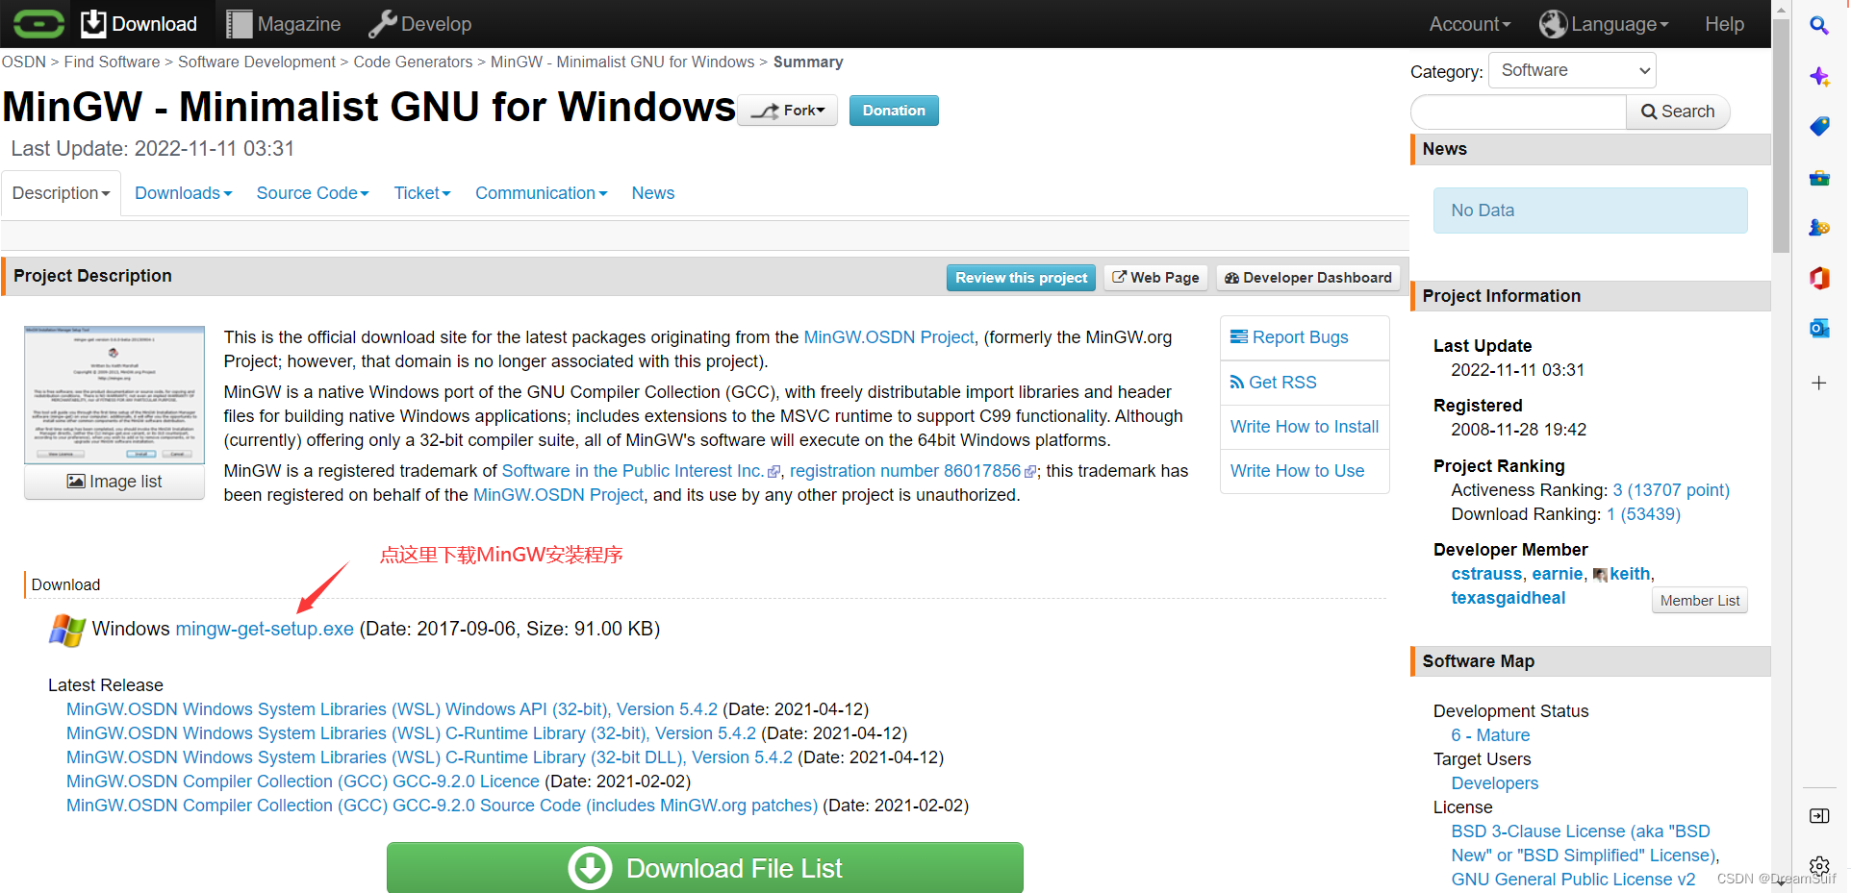Open Download Ranking 1 (53439) link
This screenshot has width=1851, height=893.
[x=1643, y=514]
